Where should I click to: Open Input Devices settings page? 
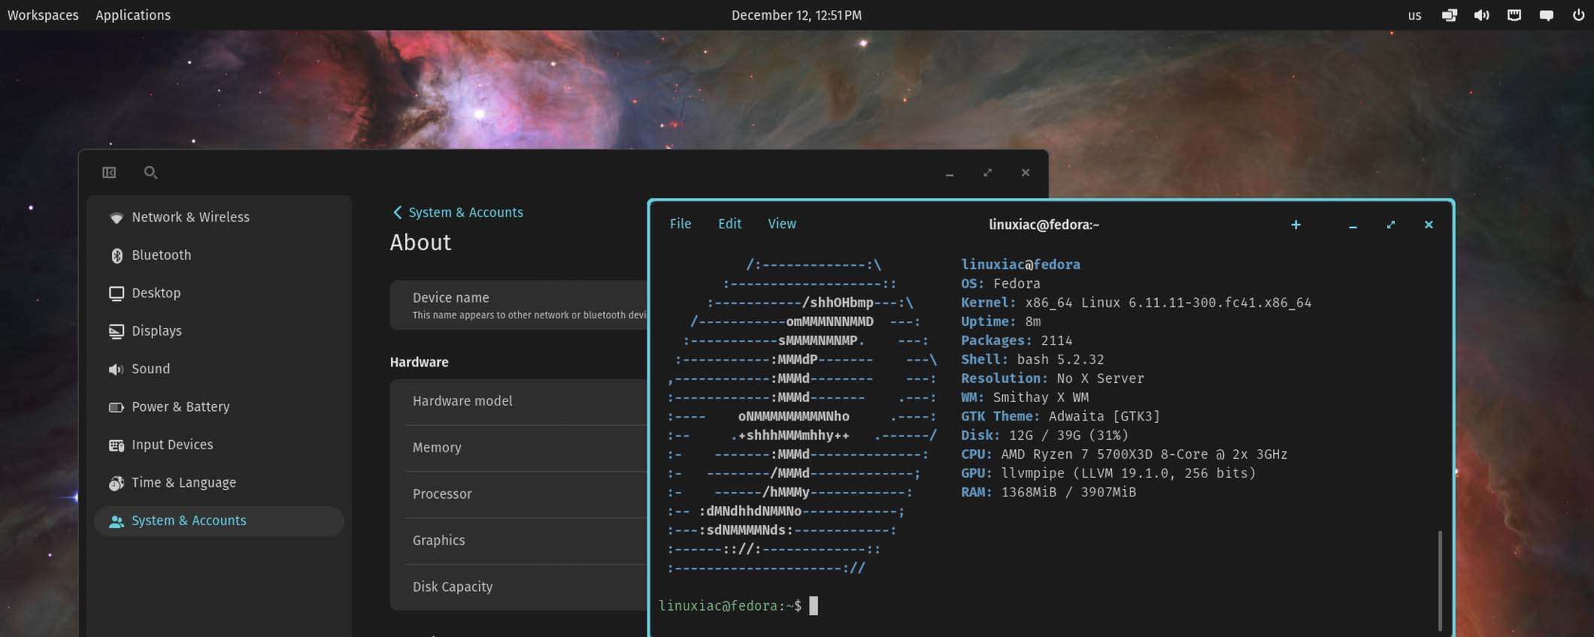[x=219, y=445]
